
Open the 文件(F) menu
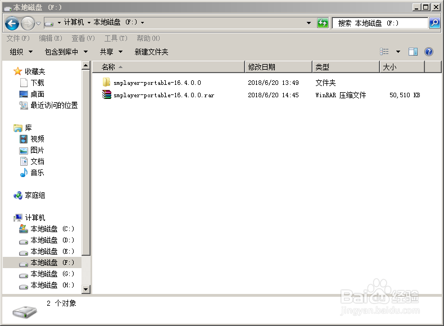18,38
